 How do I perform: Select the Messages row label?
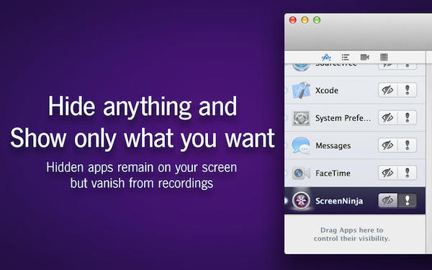tap(333, 145)
